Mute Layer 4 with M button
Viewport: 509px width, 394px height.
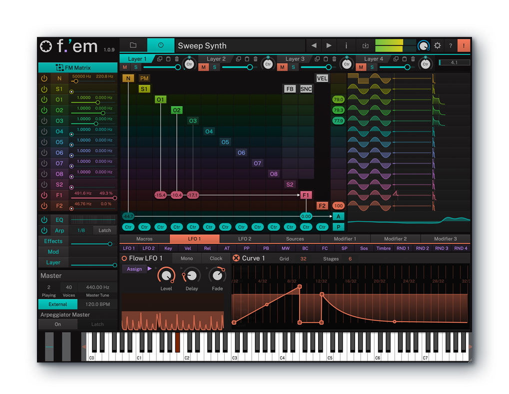(361, 67)
